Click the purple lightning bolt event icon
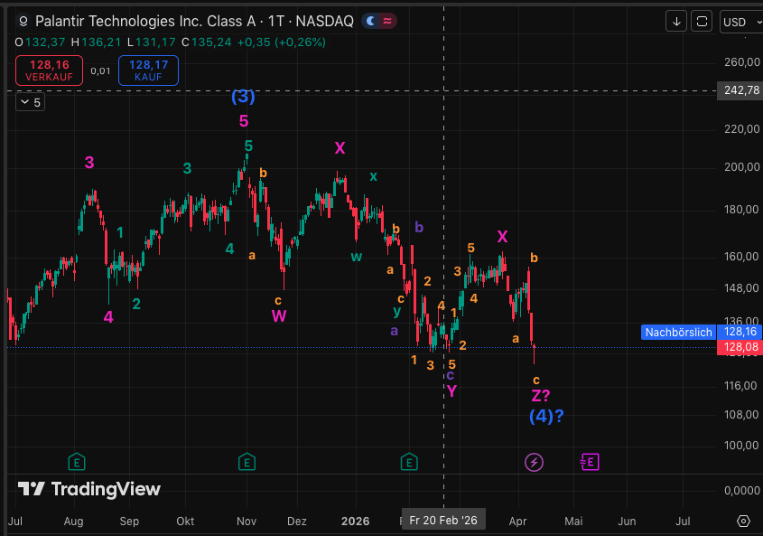This screenshot has height=536, width=763. (x=534, y=462)
